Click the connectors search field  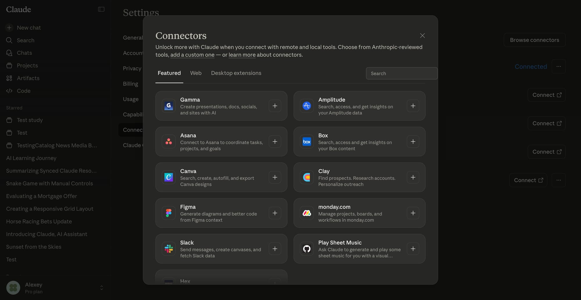pyautogui.click(x=401, y=73)
